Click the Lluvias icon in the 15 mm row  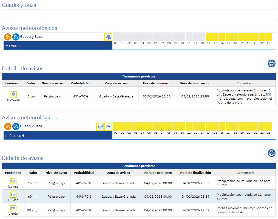(x=13, y=181)
